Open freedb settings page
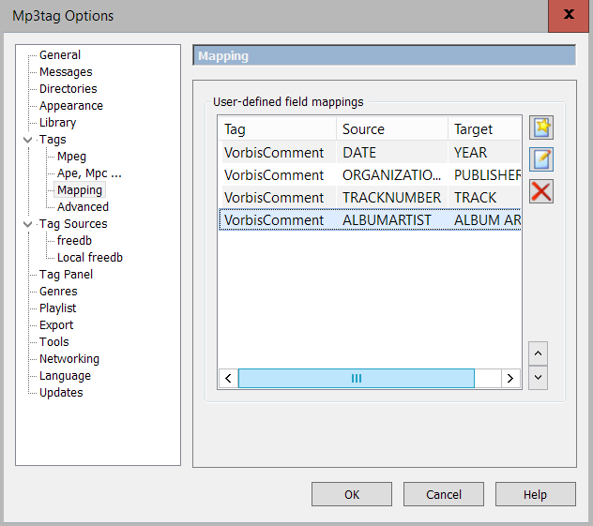 pyautogui.click(x=74, y=241)
